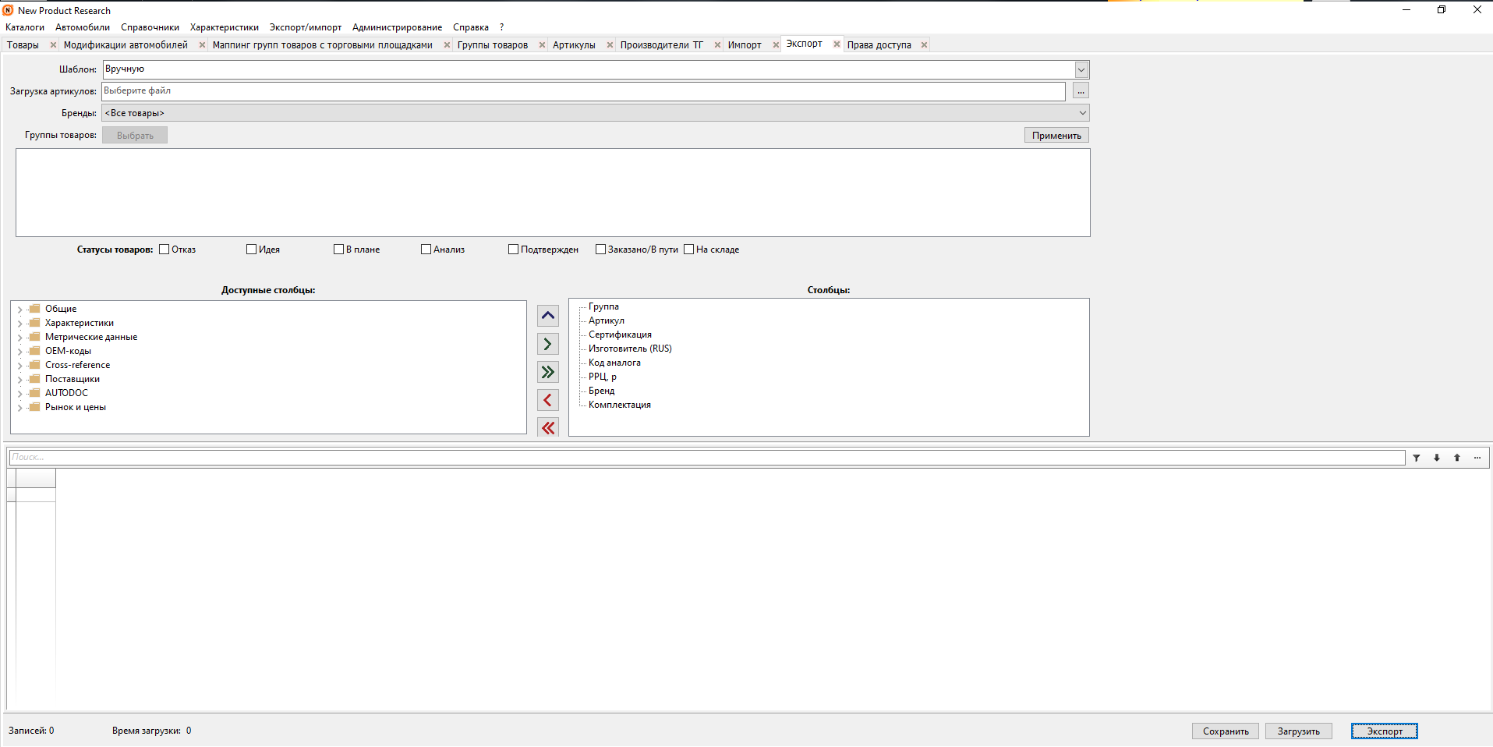The width and height of the screenshot is (1493, 747).
Task: Click the Применить button
Action: point(1056,136)
